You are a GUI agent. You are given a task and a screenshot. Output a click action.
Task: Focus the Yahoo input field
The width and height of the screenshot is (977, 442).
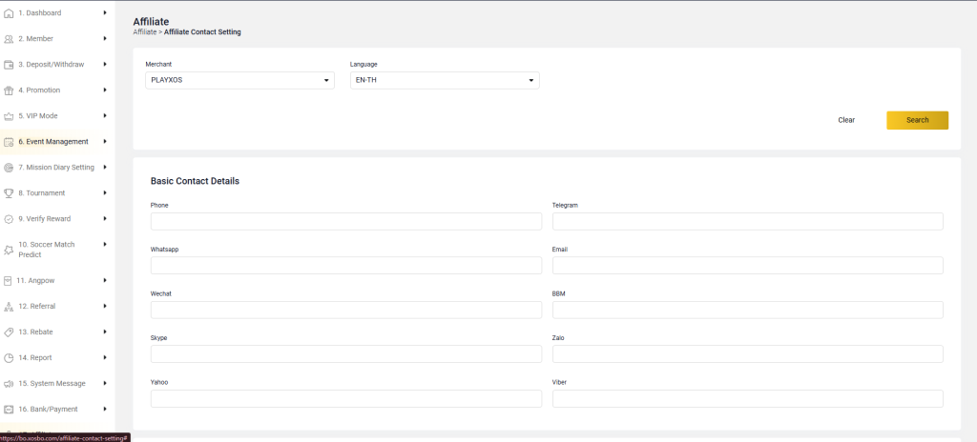point(345,398)
